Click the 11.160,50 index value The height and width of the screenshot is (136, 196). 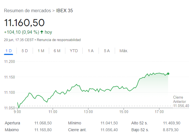[24, 23]
